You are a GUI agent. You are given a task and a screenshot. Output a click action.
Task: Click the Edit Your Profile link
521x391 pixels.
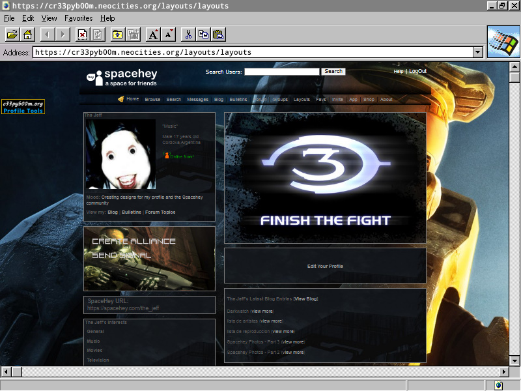coord(325,266)
